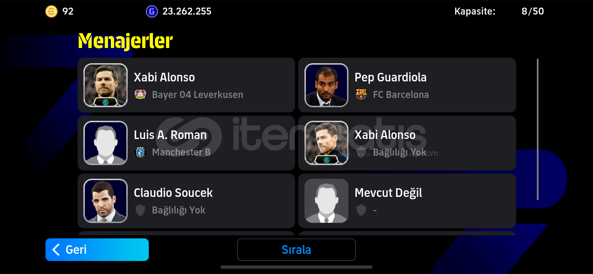
Task: Click the Manchester B club badge
Action: coord(140,152)
